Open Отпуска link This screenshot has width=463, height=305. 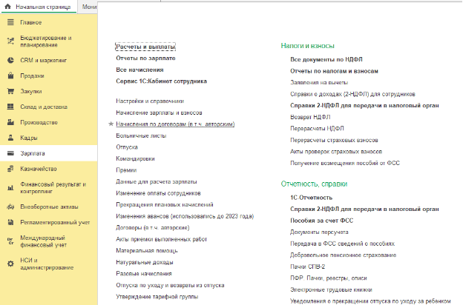click(x=127, y=147)
